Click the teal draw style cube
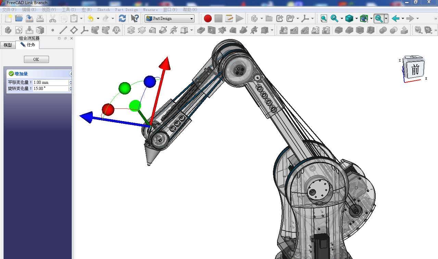Image resolution: width=438 pixels, height=259 pixels. point(349,18)
